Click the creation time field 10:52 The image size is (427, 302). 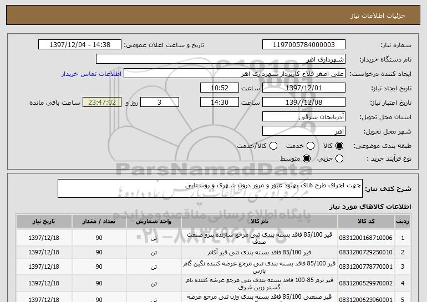coord(220,88)
